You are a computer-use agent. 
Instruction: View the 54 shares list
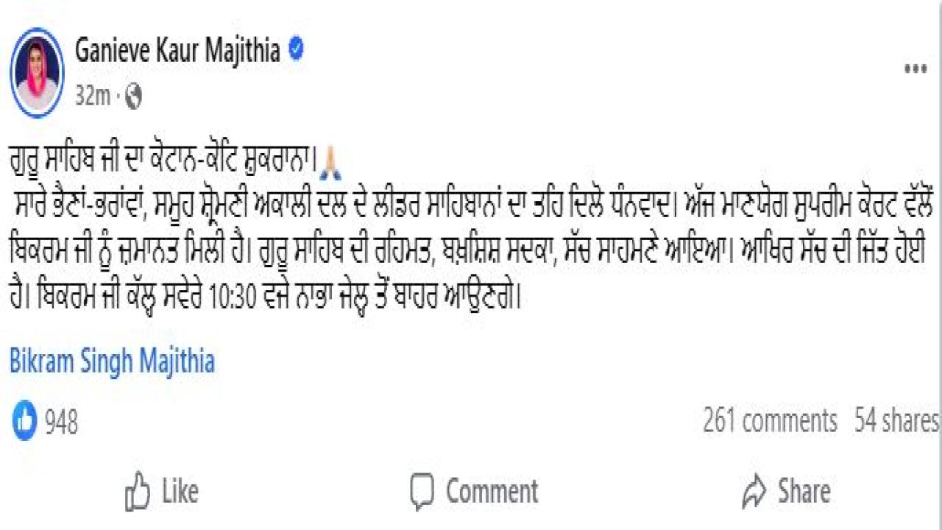(896, 421)
